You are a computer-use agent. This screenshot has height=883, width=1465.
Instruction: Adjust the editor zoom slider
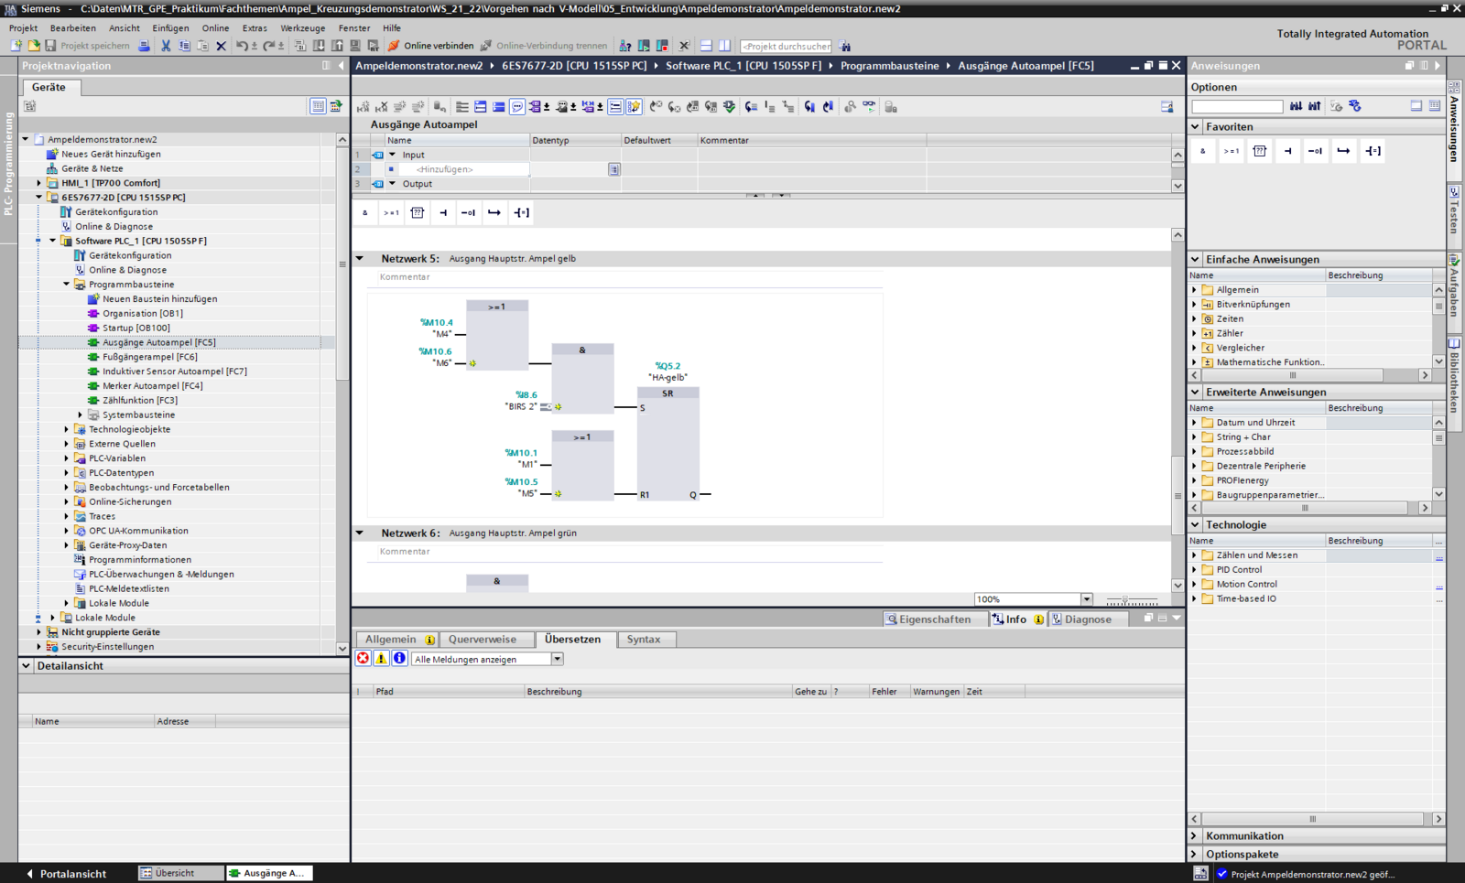pyautogui.click(x=1125, y=600)
